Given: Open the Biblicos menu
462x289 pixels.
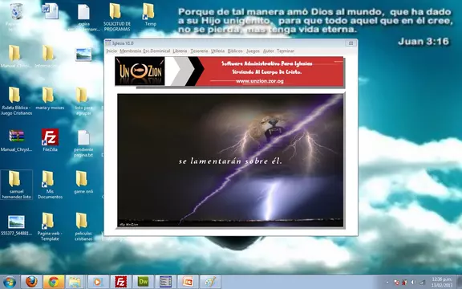Looking at the screenshot, I should pos(235,51).
